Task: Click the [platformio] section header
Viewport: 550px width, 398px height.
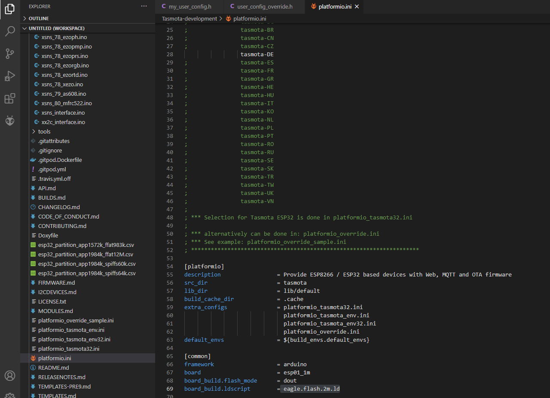Action: pos(204,266)
